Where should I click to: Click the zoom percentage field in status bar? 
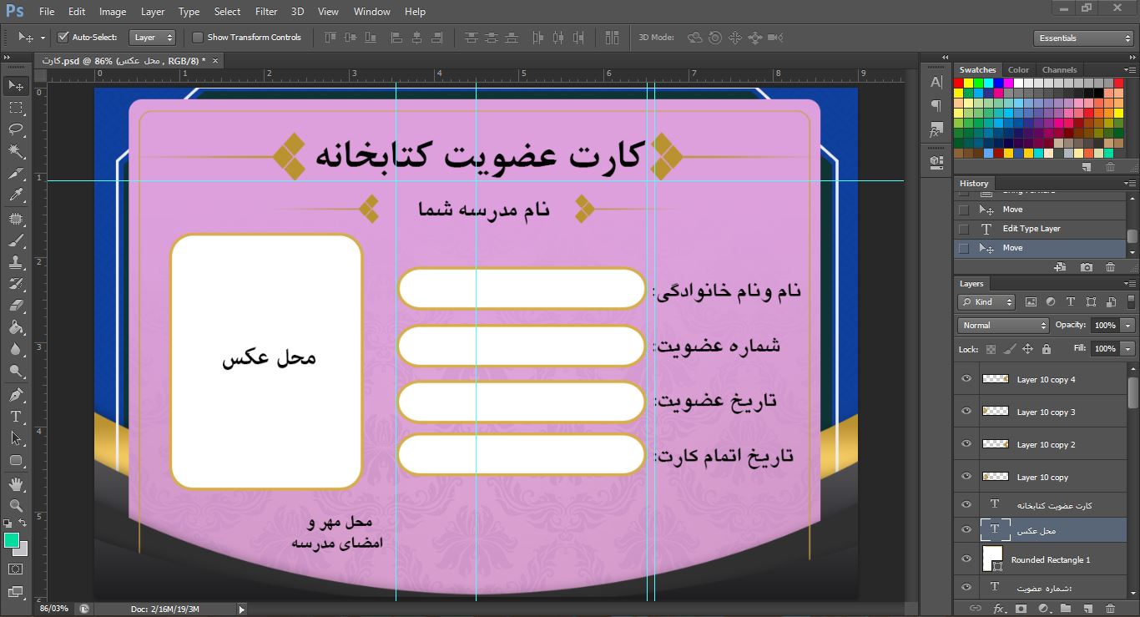(x=55, y=609)
